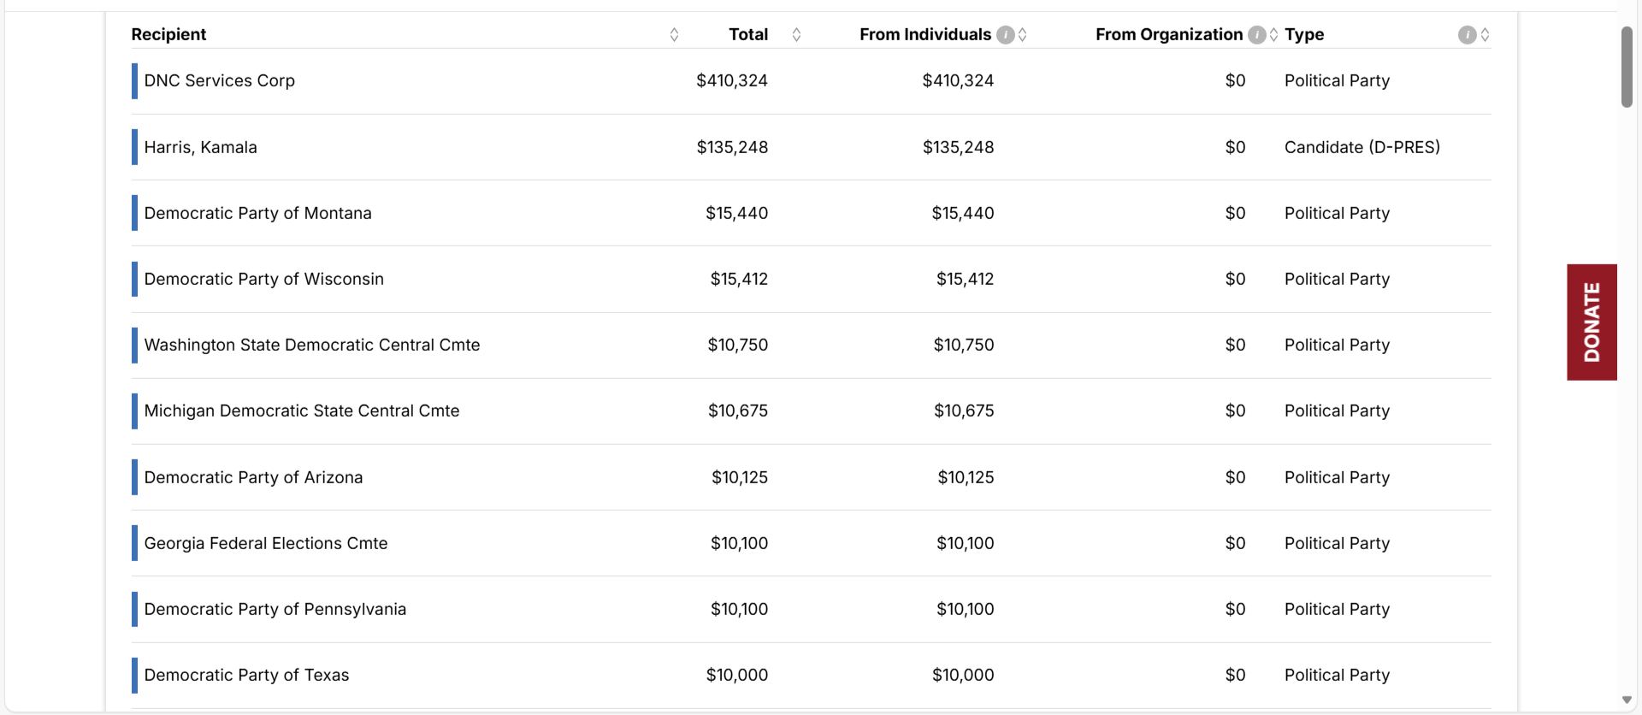Open Michigan Democratic State Central Cmte
1642x715 pixels.
pyautogui.click(x=301, y=411)
